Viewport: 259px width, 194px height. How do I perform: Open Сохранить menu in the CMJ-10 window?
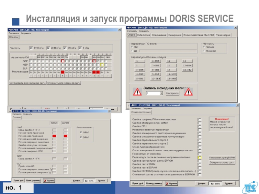pos(28,114)
